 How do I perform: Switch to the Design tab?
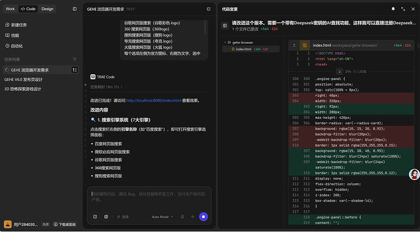(47, 9)
